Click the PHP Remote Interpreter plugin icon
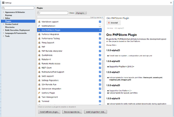The image size is (174, 117). click(39, 51)
